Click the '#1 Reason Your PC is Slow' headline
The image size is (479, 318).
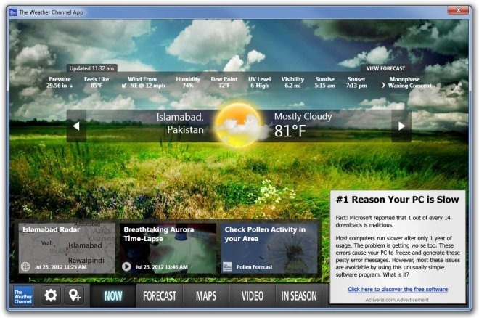(397, 200)
